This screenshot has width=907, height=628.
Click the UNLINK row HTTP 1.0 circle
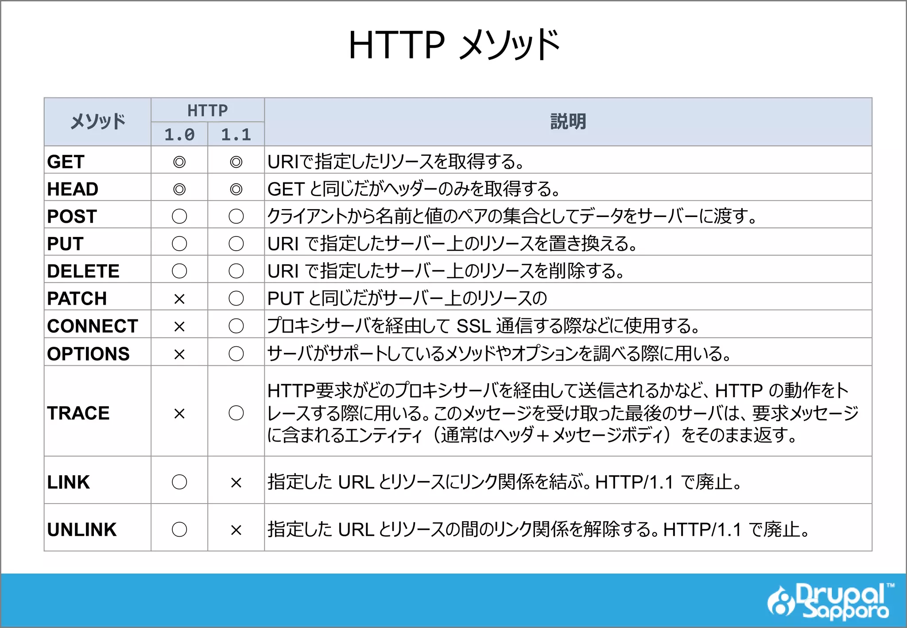pos(179,529)
